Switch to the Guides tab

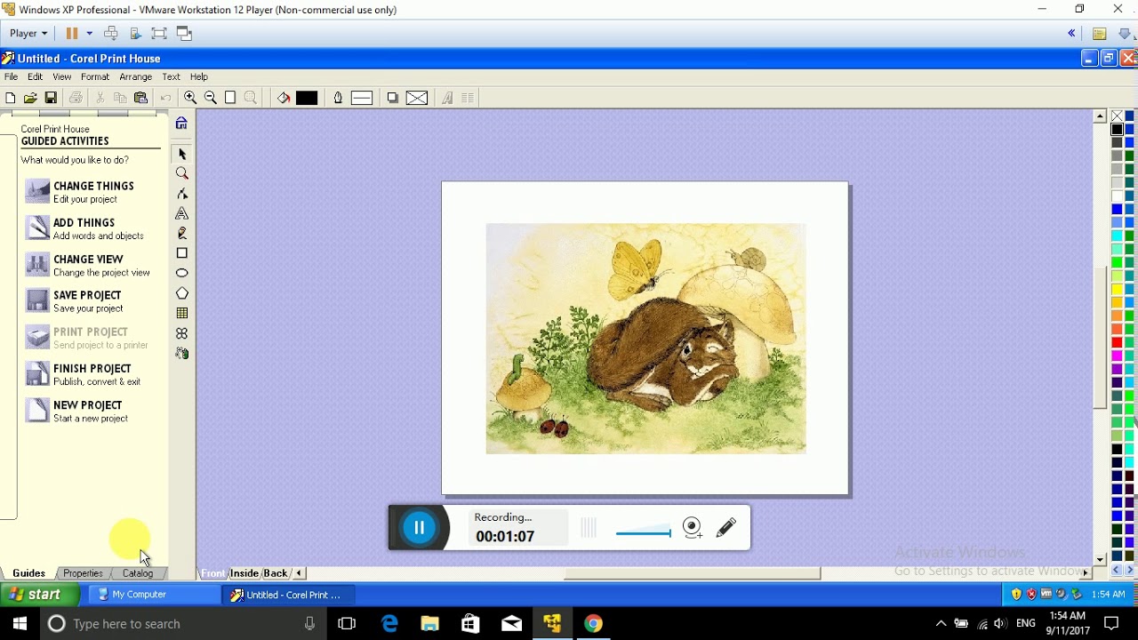click(x=28, y=573)
